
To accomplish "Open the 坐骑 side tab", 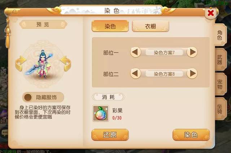I will tap(220, 109).
